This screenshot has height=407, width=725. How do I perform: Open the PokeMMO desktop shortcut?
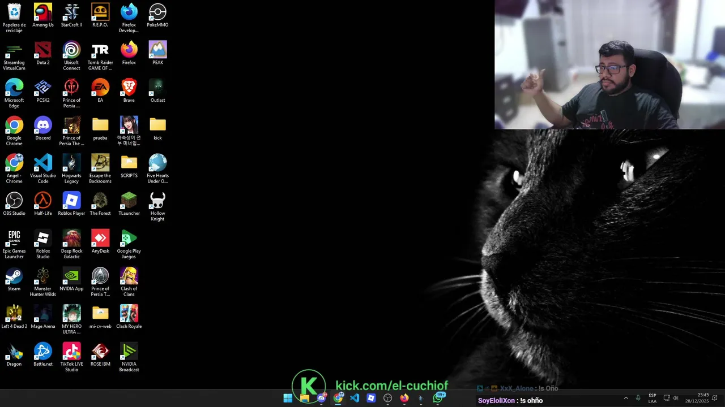[x=157, y=15]
